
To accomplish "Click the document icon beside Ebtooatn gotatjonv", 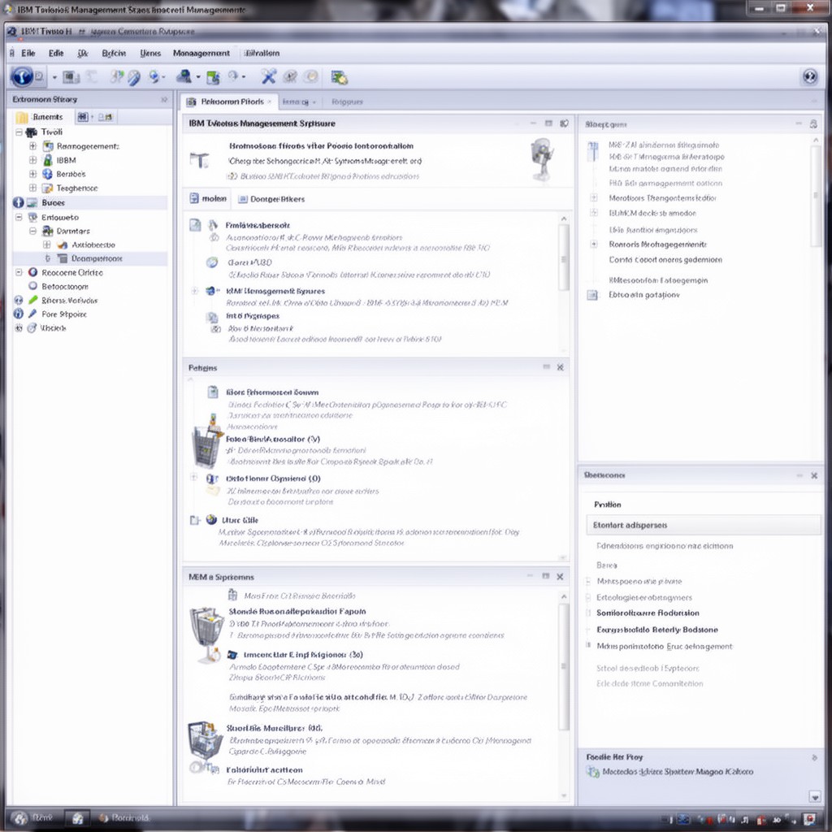I will point(592,295).
